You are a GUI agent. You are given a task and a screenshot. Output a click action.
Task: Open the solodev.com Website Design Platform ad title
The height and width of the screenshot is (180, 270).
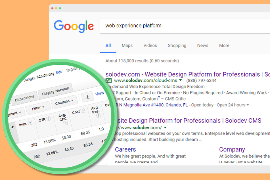[x=188, y=74]
